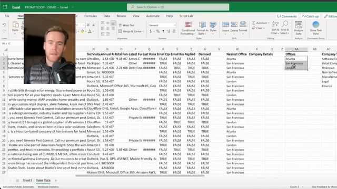Apply percent style formatting
337x189 pixels.
coord(158,31)
